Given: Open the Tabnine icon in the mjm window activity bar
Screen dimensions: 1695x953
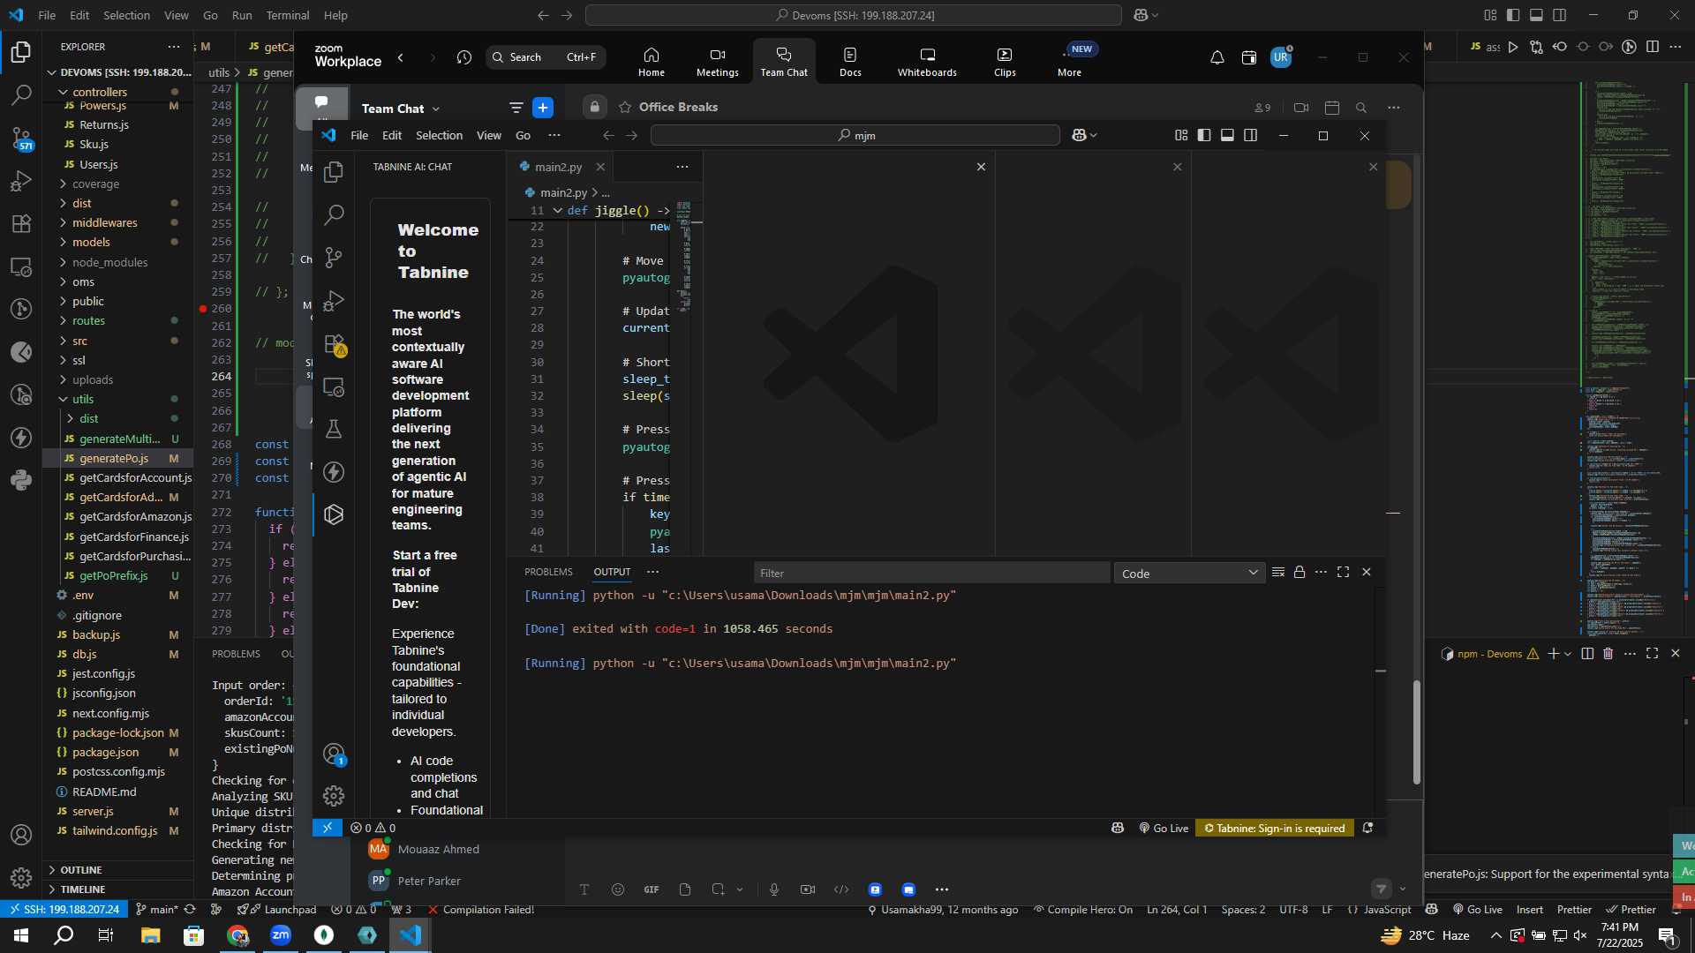Looking at the screenshot, I should point(334,514).
